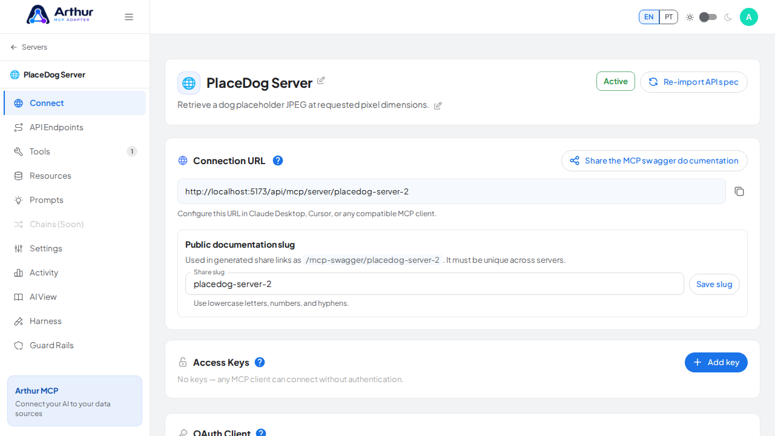This screenshot has width=775, height=436.
Task: Open the user avatar menu
Action: (x=749, y=17)
